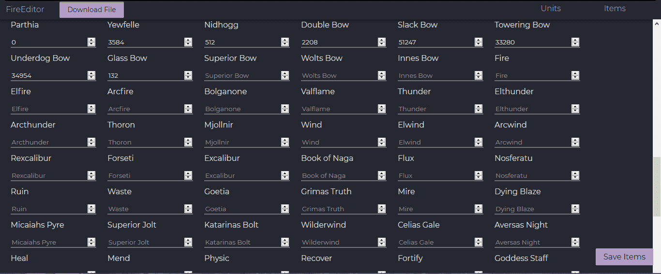Switch to the Items tab
Image resolution: width=661 pixels, height=274 pixels.
[x=615, y=8]
